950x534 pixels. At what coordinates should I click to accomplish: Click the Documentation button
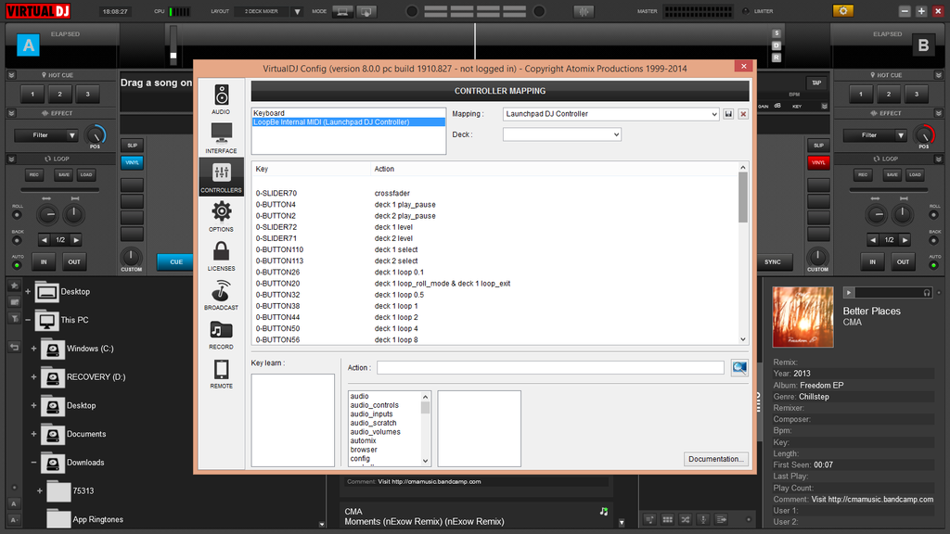coord(715,459)
